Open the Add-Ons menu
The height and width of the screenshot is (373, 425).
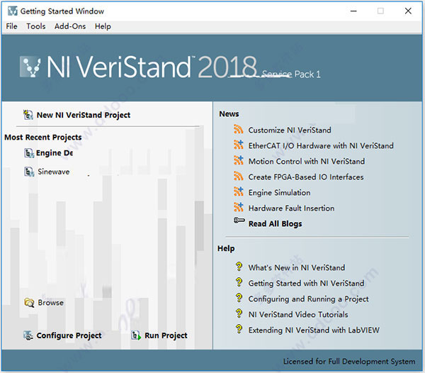[70, 26]
